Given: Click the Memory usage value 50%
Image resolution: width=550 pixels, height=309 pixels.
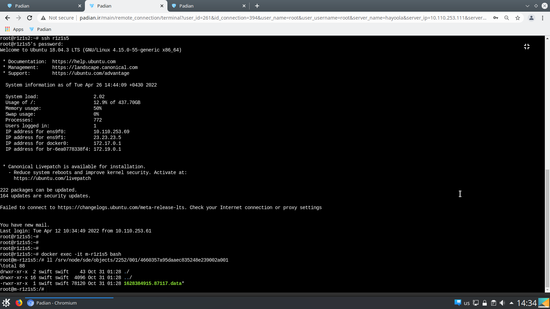Looking at the screenshot, I should 98,108.
